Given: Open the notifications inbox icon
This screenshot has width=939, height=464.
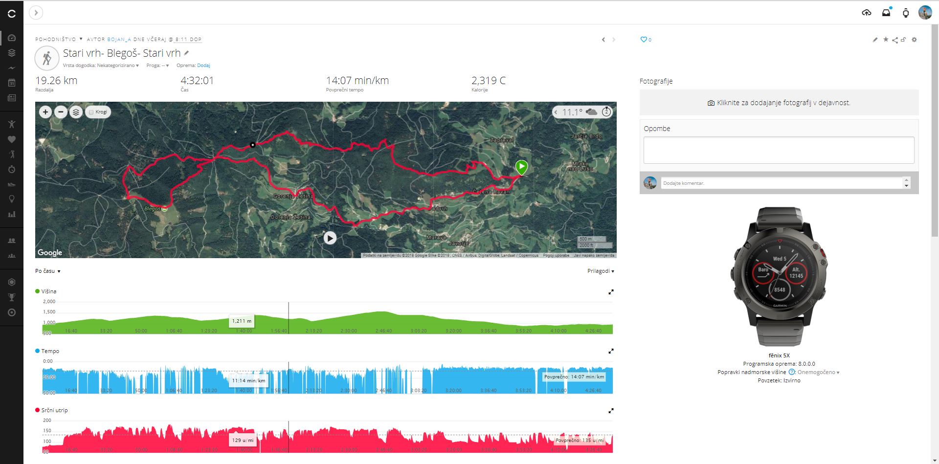Looking at the screenshot, I should pos(886,13).
